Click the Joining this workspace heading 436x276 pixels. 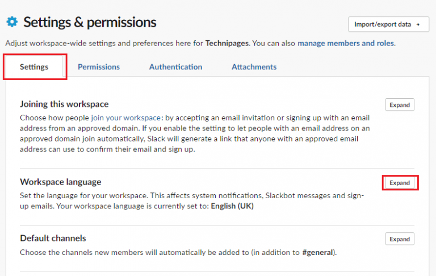pos(64,104)
